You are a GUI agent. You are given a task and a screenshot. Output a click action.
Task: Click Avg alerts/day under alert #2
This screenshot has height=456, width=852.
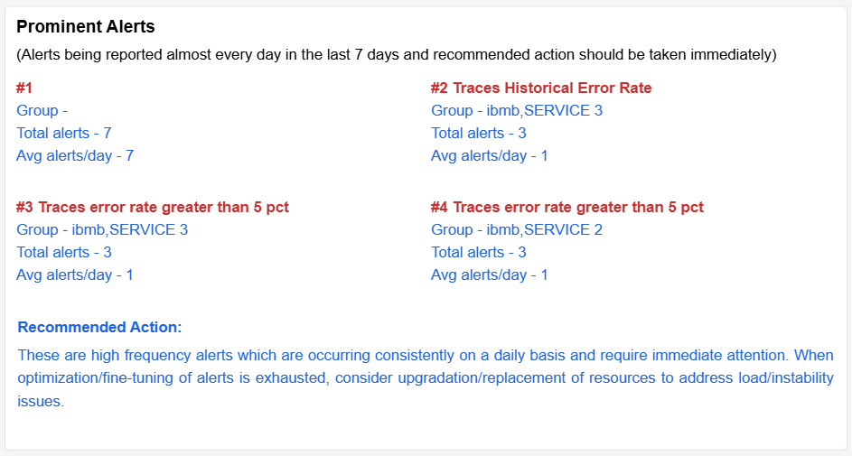pyautogui.click(x=490, y=155)
